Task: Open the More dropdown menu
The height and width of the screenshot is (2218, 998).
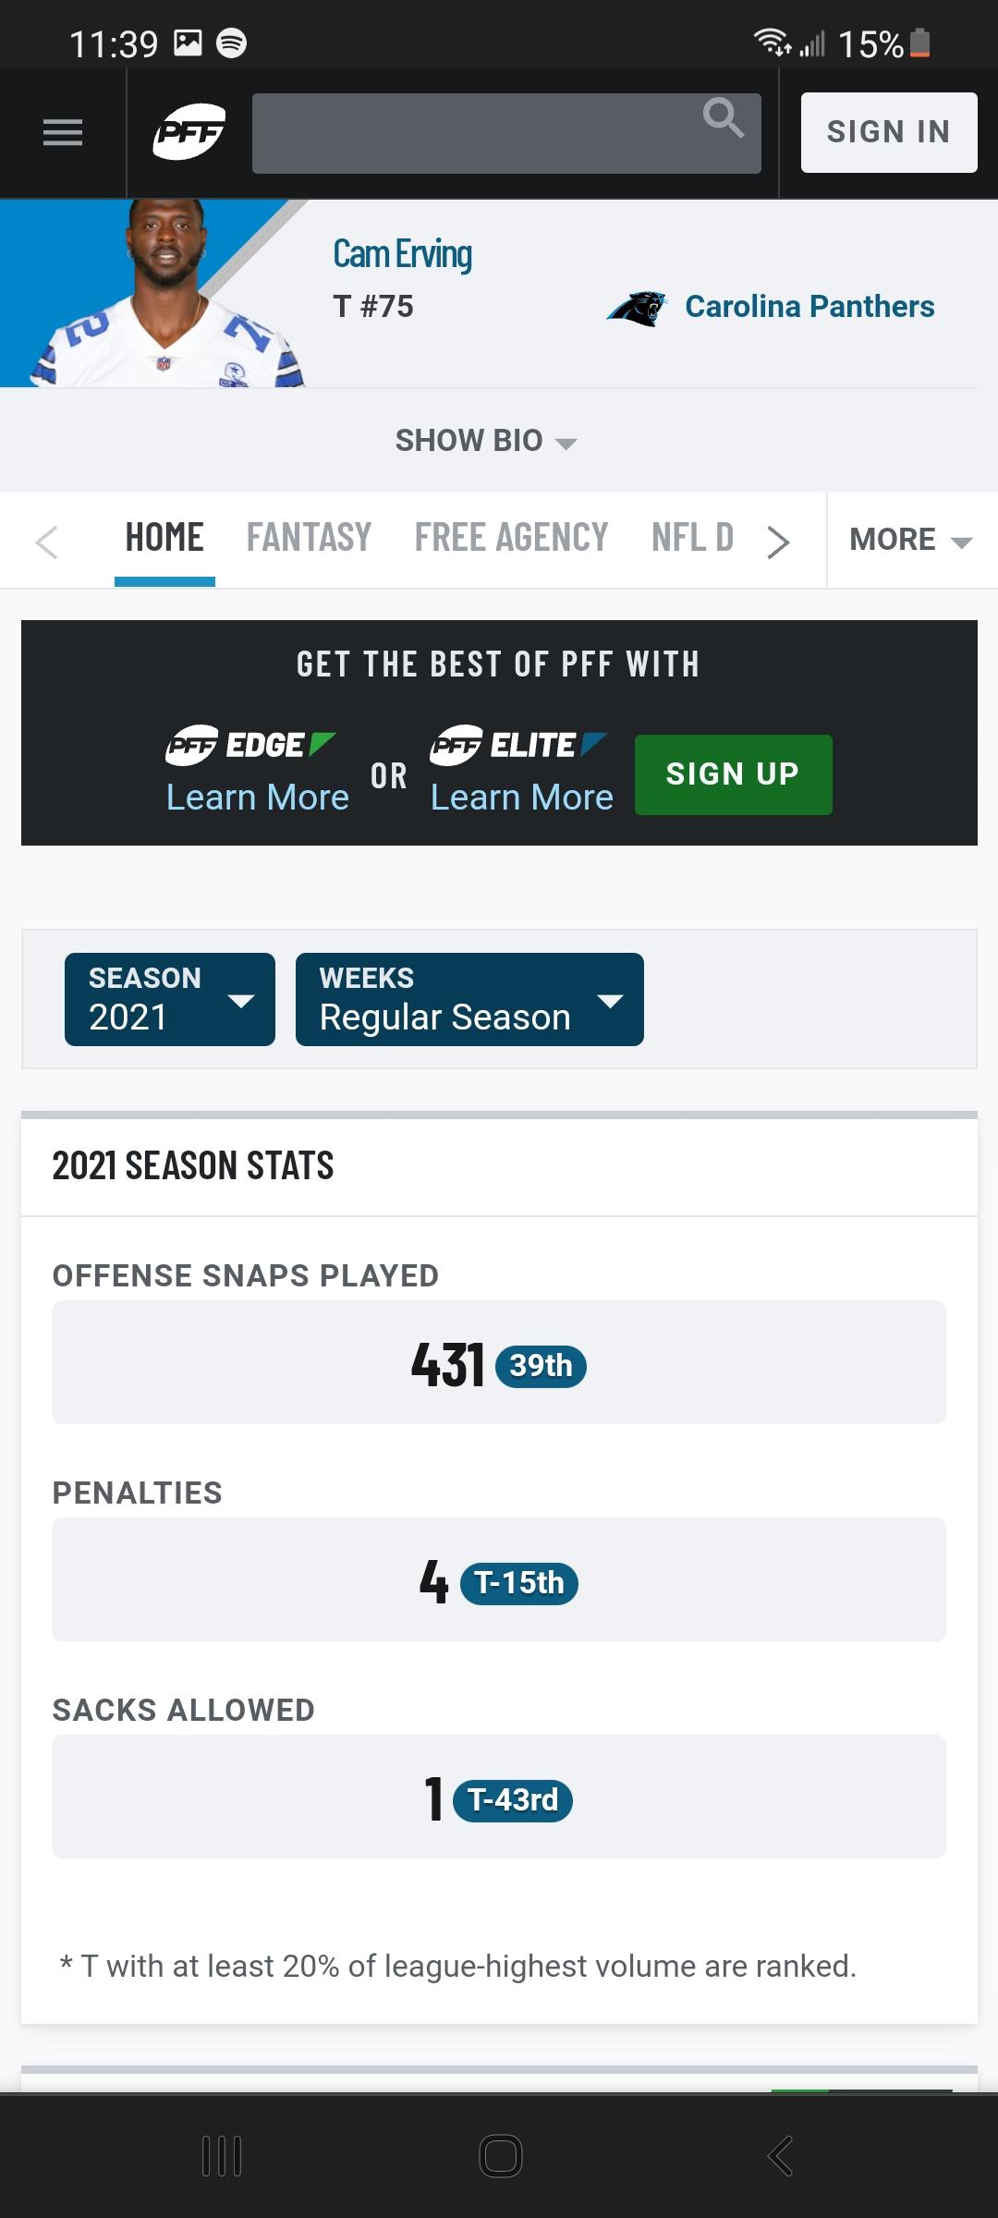Action: pyautogui.click(x=911, y=540)
